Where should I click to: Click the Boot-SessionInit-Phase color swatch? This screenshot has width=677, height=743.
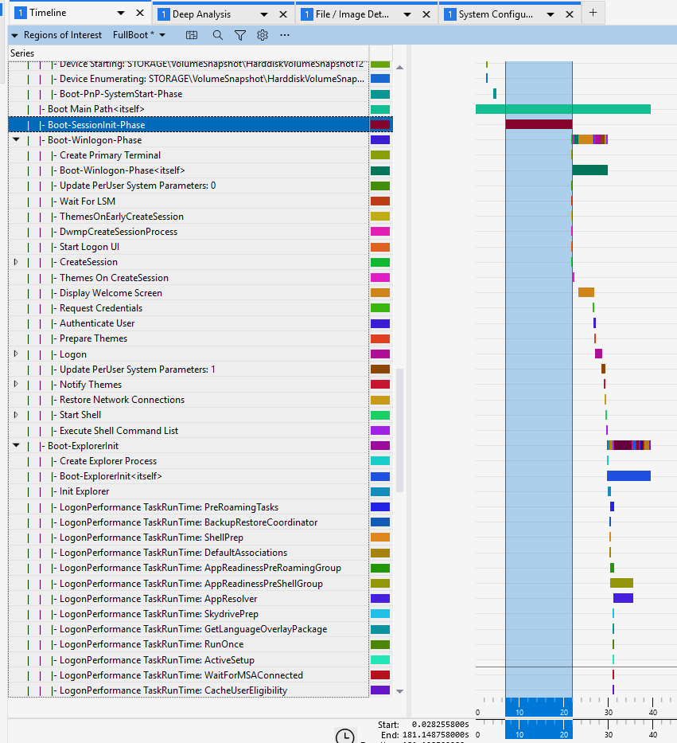point(380,124)
